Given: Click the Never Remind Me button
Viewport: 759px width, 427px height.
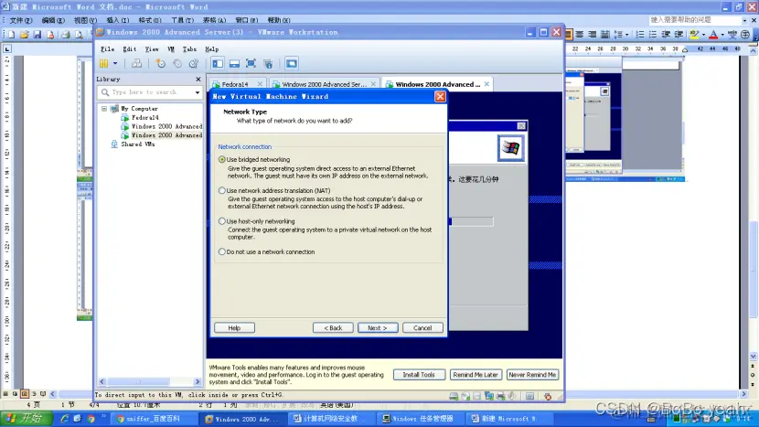Looking at the screenshot, I should (x=532, y=375).
